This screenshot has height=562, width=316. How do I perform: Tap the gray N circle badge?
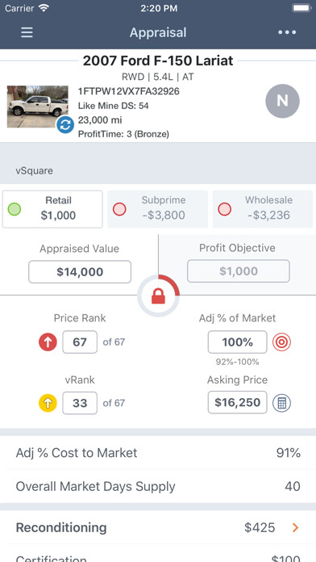282,101
